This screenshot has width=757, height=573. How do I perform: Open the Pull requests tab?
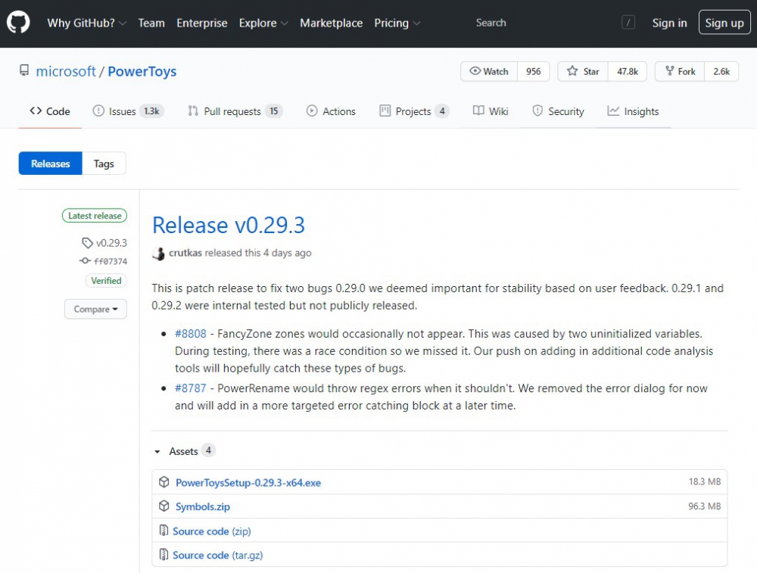click(x=235, y=111)
